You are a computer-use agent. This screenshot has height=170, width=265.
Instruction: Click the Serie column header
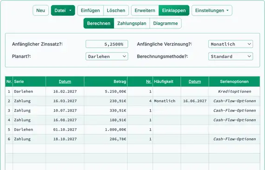[29, 82]
